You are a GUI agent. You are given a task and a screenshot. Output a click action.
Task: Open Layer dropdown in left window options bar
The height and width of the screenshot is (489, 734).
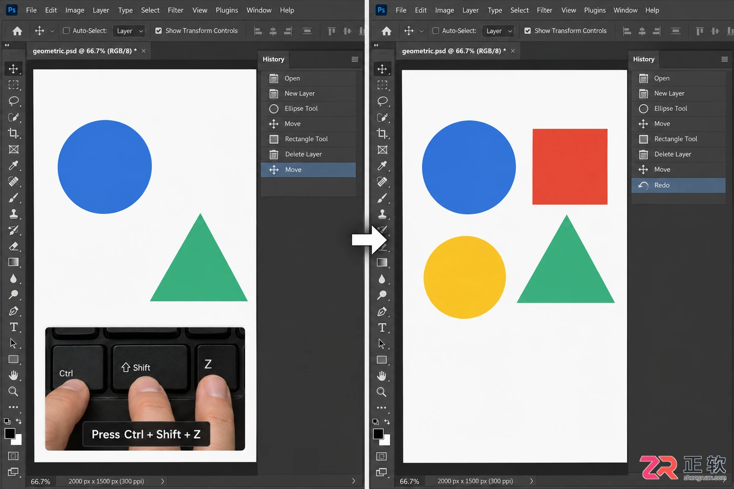129,31
